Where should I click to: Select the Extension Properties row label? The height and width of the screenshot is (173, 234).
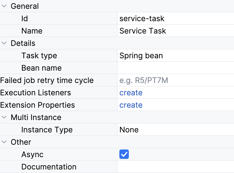38,105
